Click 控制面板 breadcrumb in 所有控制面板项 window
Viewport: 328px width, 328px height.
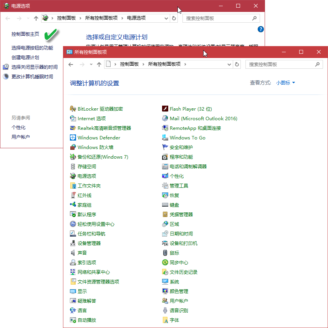129,64
